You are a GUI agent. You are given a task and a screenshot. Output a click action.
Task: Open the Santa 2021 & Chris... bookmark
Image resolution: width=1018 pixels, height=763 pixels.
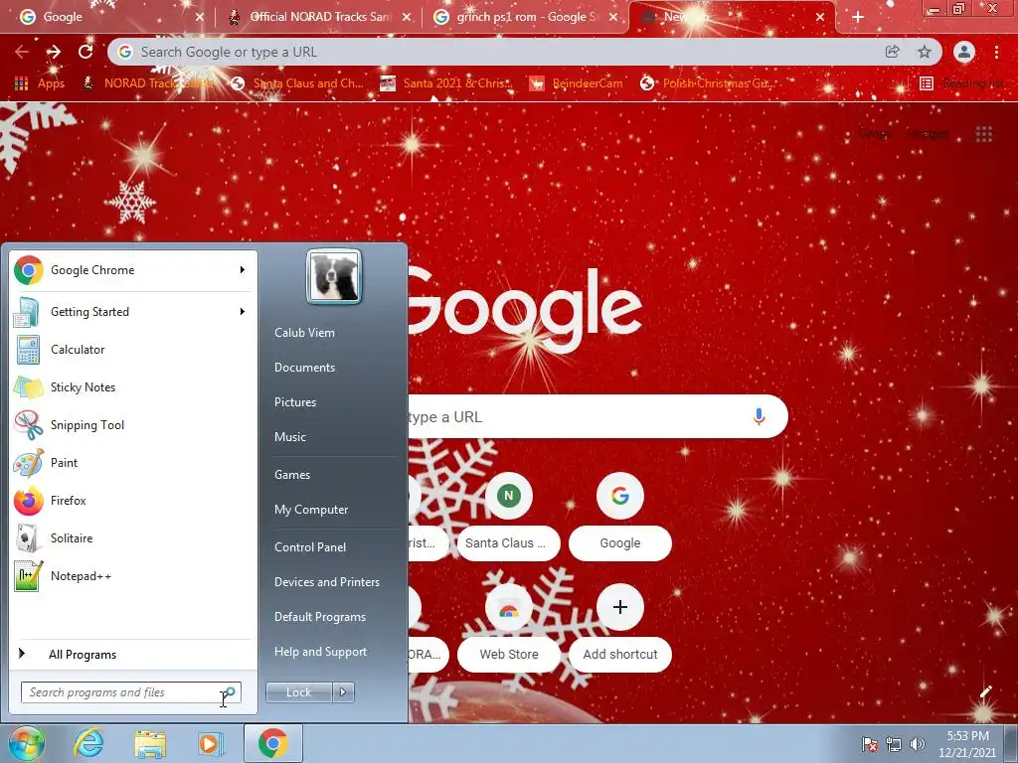coord(446,83)
